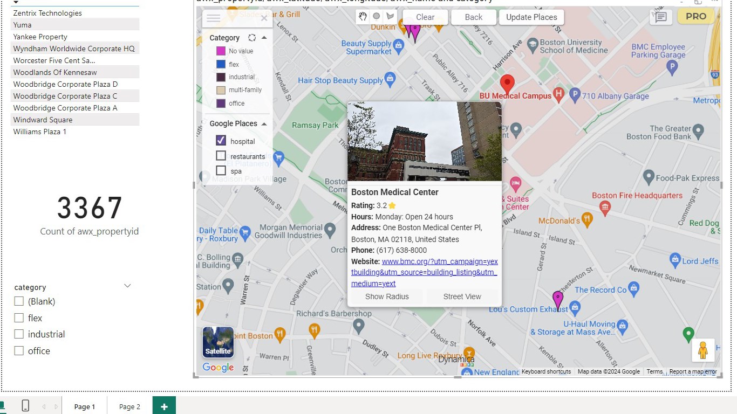Image resolution: width=737 pixels, height=414 pixels.
Task: Click the No value magenta swatch
Action: pos(221,51)
